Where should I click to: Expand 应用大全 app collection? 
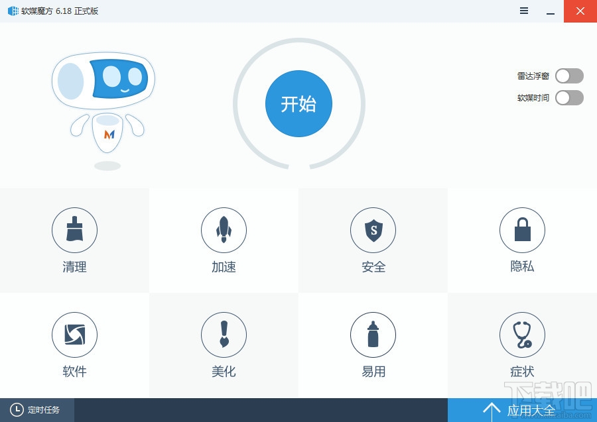tap(523, 410)
